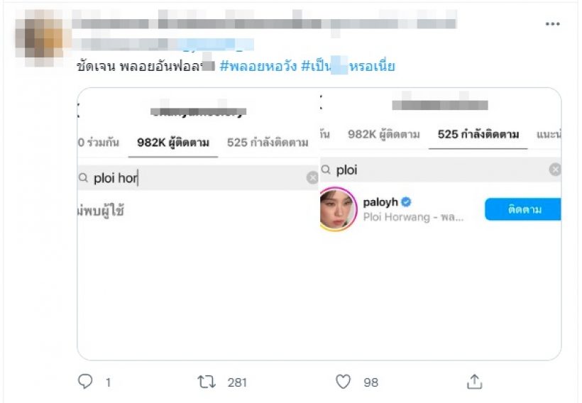This screenshot has width=582, height=403.
Task: Click the magnifier icon in the right panel's "ploi" search
Action: coord(326,170)
